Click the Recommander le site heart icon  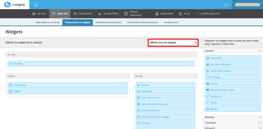[208, 90]
